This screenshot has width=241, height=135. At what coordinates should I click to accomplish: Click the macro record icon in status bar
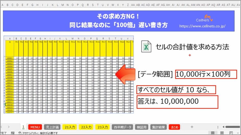coord(13,133)
